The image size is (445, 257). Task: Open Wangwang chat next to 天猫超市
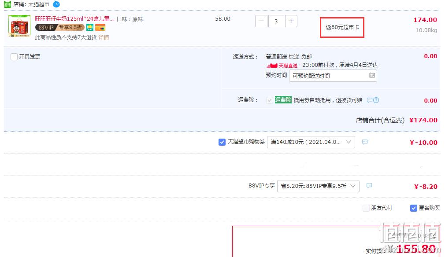click(56, 4)
